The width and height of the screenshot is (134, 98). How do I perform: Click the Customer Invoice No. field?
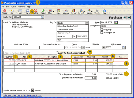[x=52, y=48]
